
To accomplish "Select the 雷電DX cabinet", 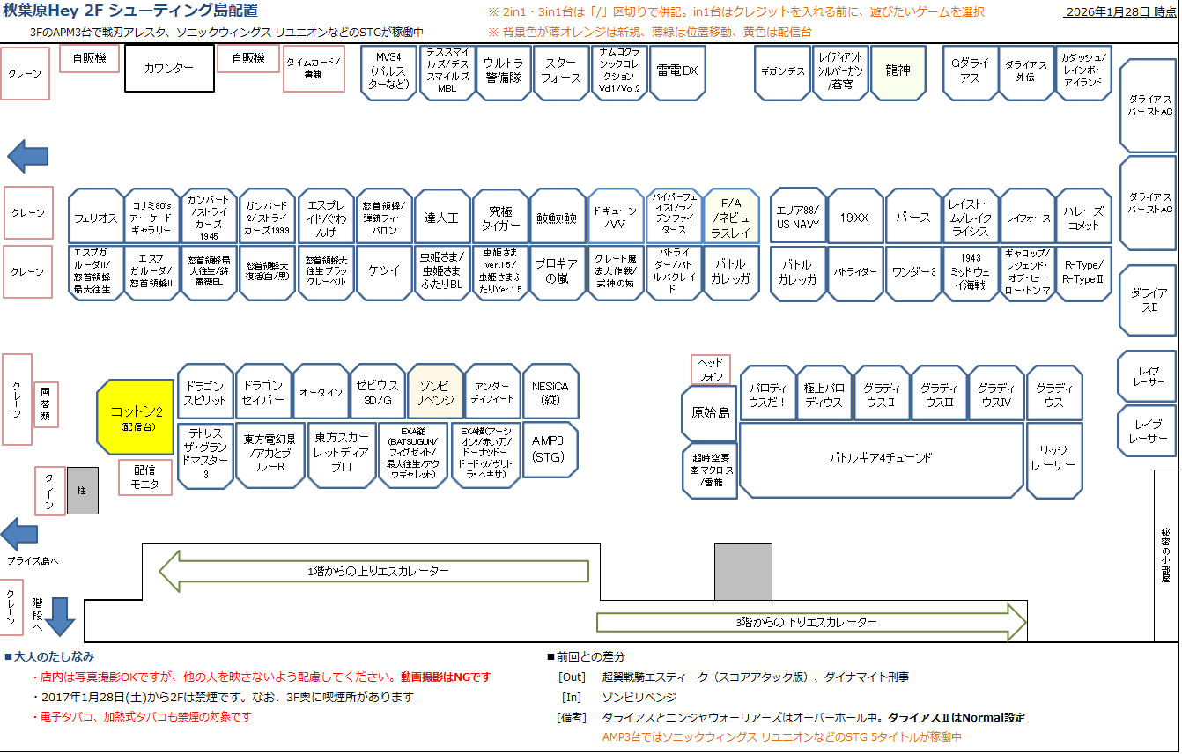I will (676, 71).
